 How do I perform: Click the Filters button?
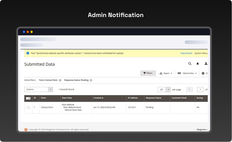pos(148,73)
